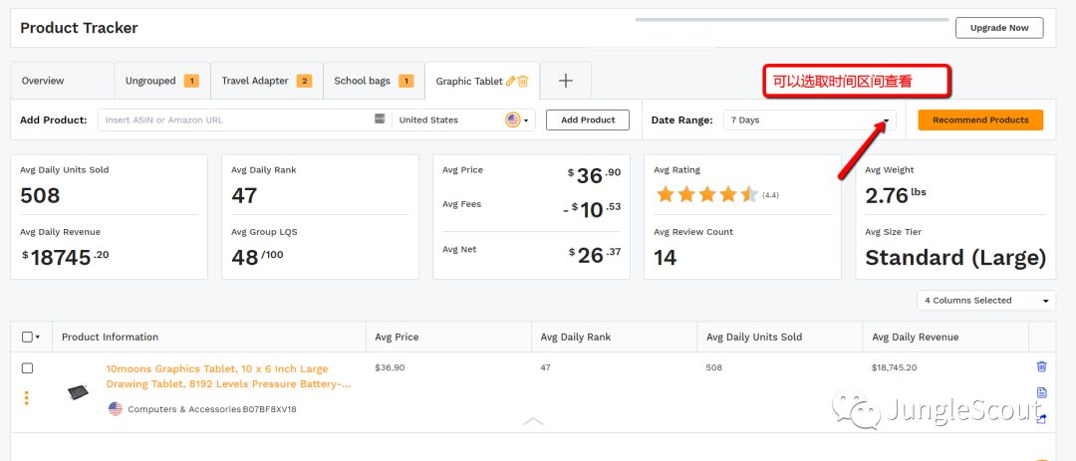Viewport: 1076px width, 461px height.
Task: Open the orange three-dot product row menu
Action: tap(26, 398)
